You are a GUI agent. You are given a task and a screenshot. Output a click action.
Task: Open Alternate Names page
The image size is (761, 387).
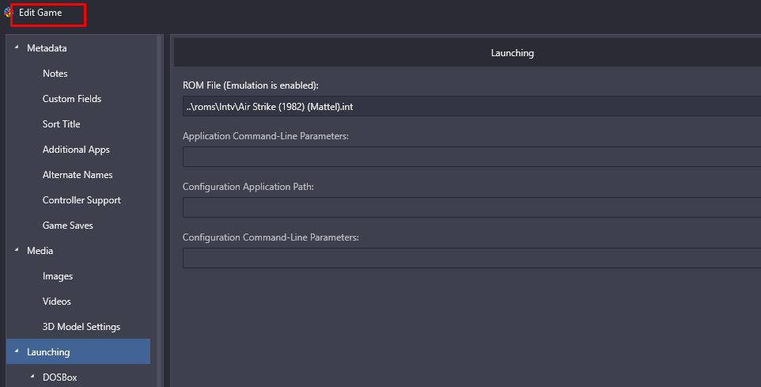[78, 175]
